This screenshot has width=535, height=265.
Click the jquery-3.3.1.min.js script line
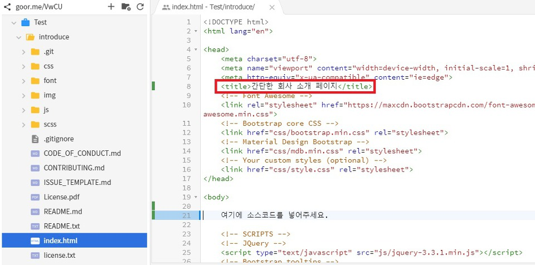[x=372, y=253]
